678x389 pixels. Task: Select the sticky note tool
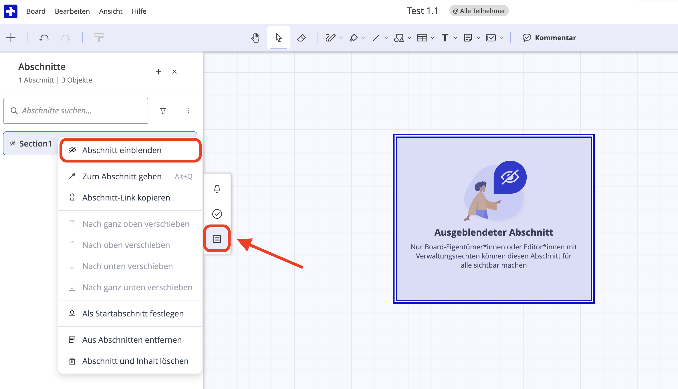tap(468, 38)
